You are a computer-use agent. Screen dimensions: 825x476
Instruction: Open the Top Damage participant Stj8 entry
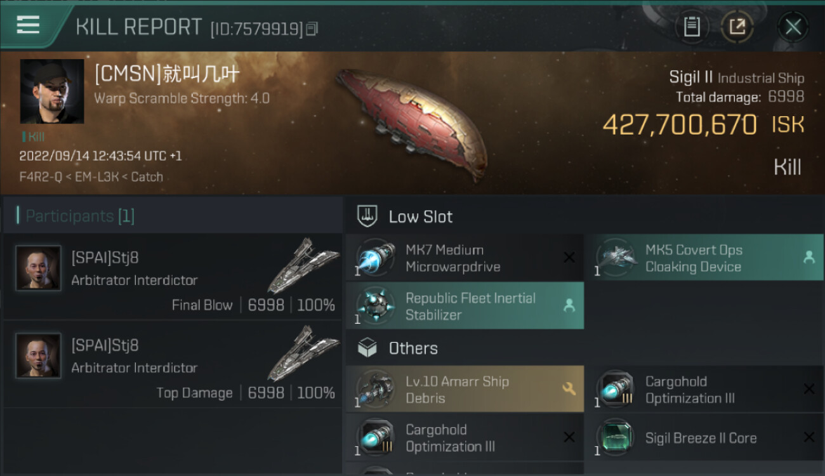point(173,364)
